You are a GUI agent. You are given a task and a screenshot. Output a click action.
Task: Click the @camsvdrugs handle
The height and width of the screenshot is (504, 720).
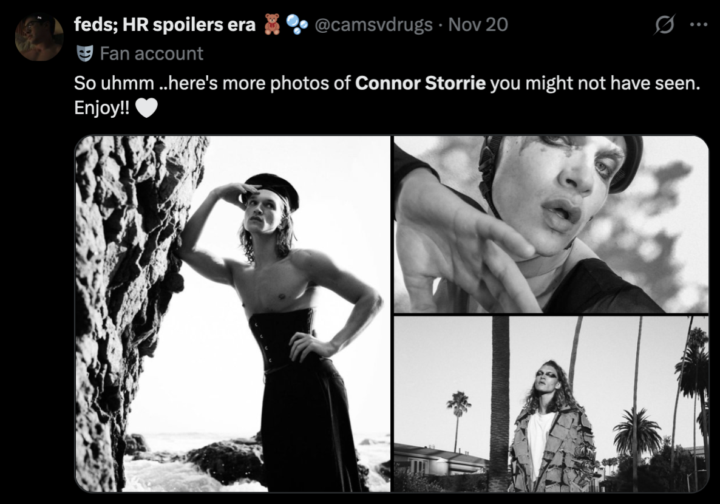(373, 24)
